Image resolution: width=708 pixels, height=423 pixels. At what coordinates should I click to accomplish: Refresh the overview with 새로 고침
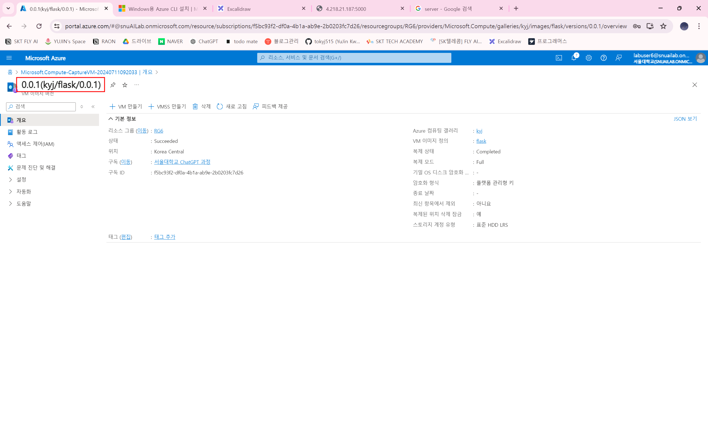pos(232,107)
